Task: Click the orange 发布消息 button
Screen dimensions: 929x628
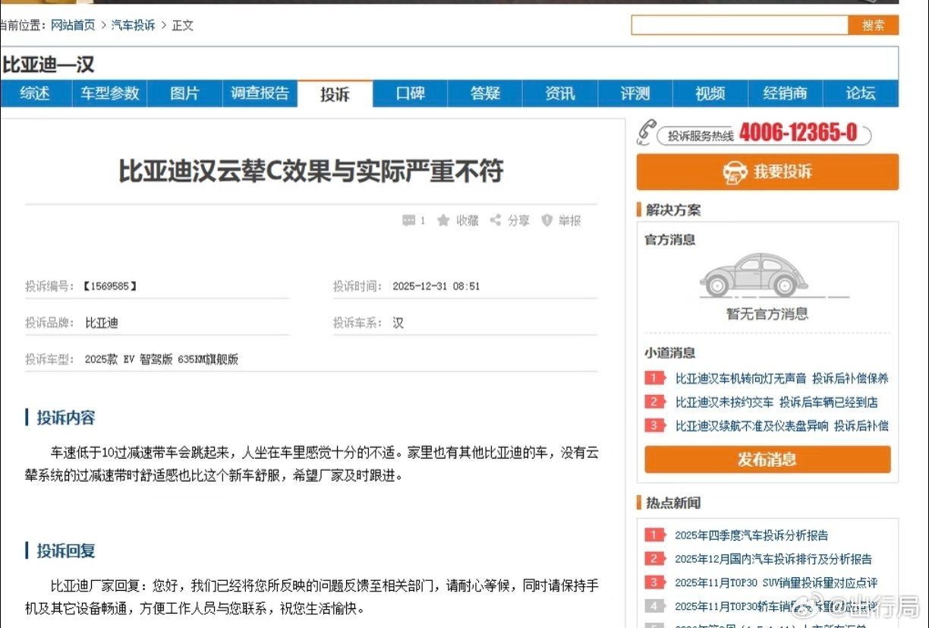Action: pyautogui.click(x=767, y=459)
